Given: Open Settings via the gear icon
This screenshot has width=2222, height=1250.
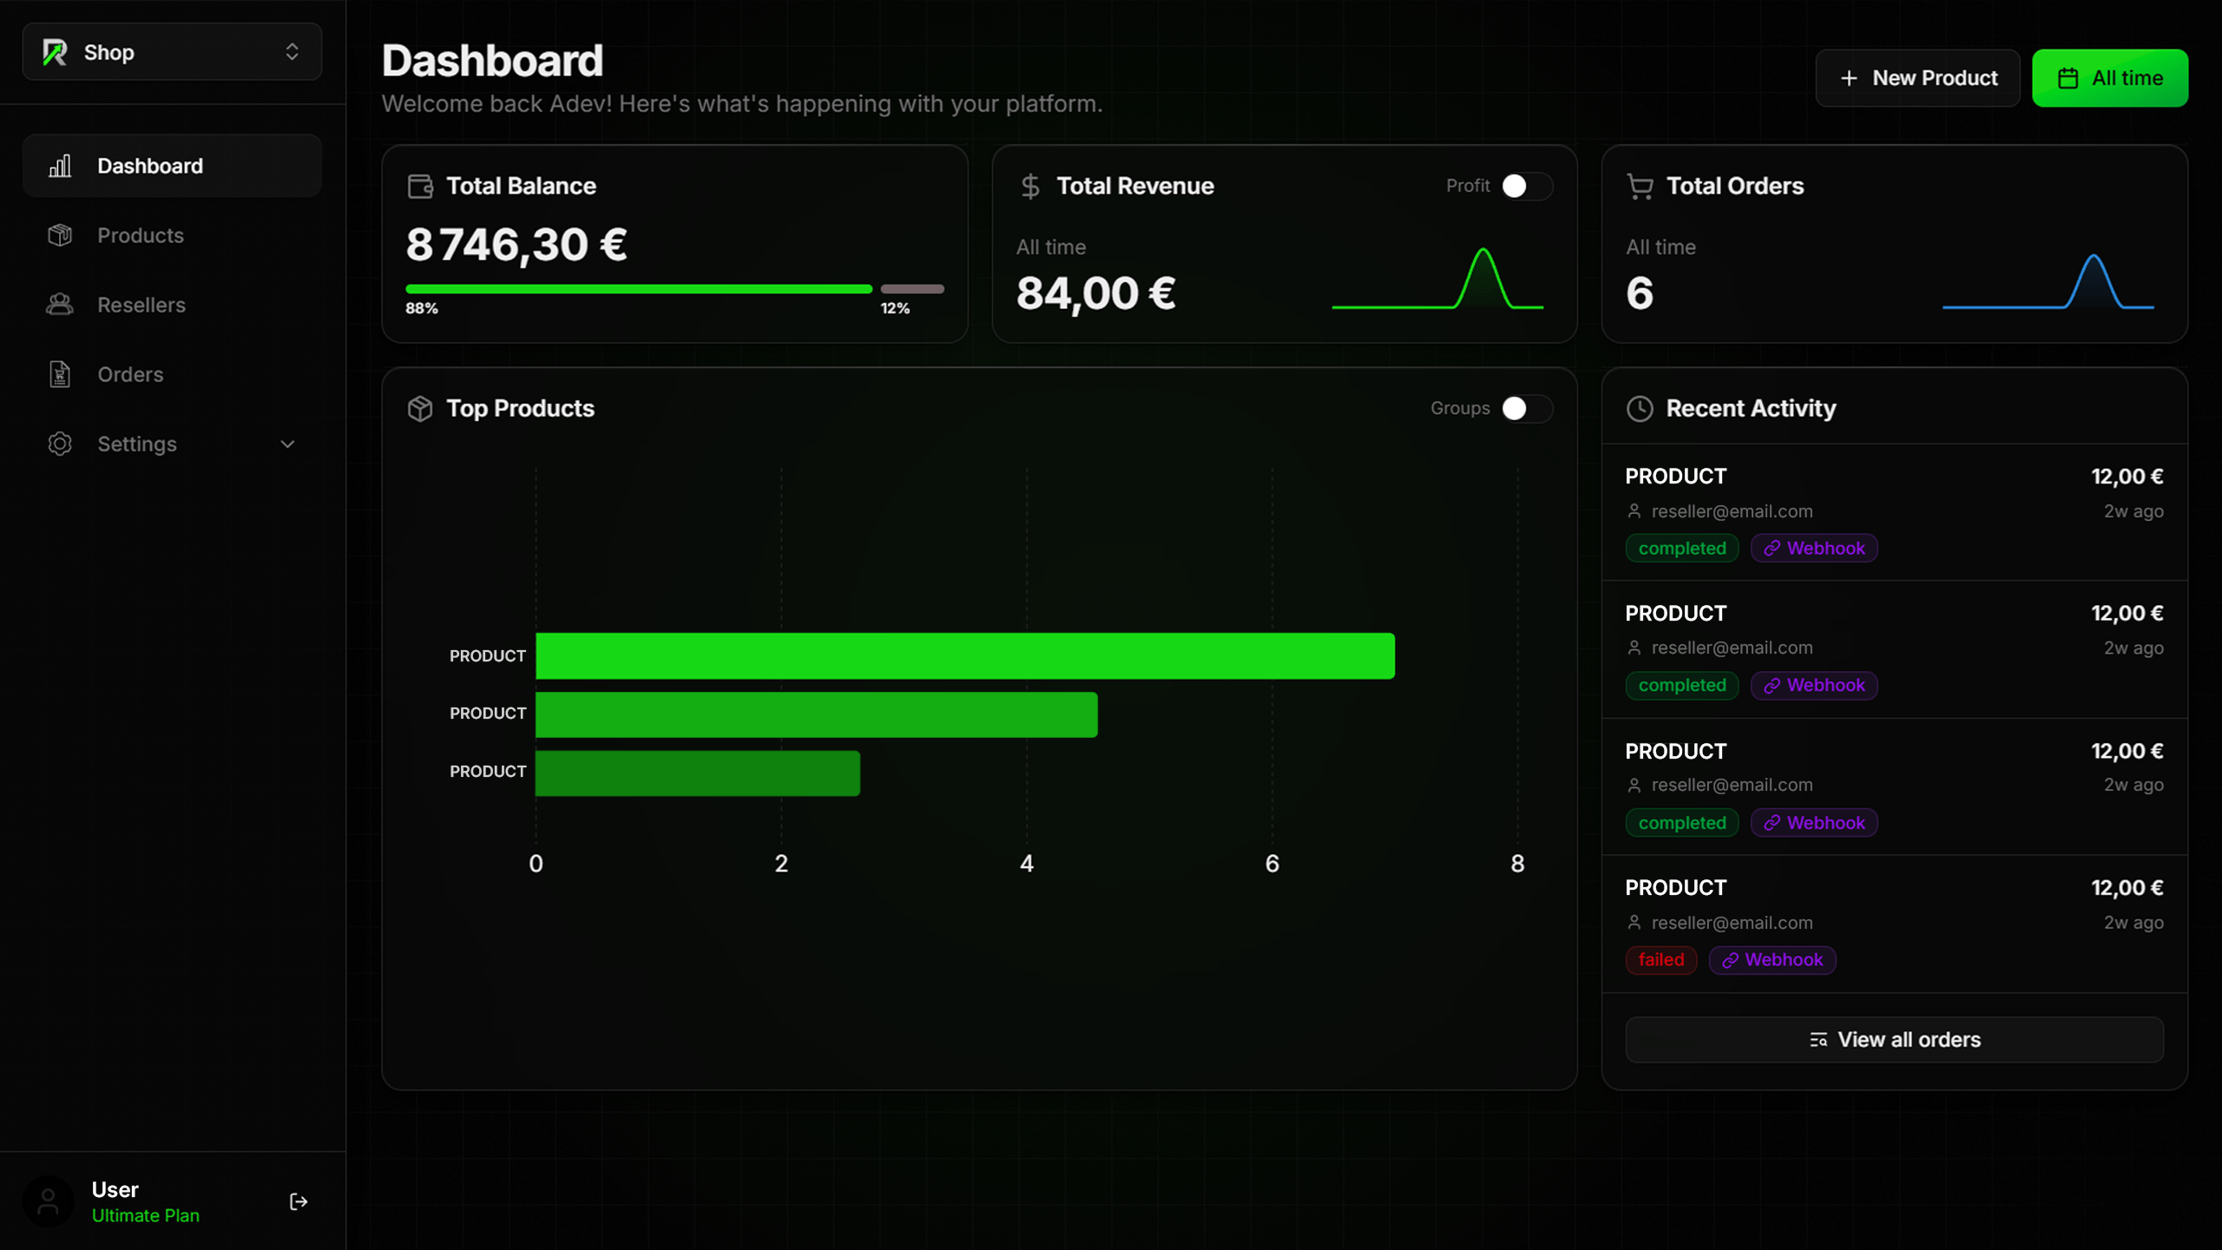Looking at the screenshot, I should [60, 444].
